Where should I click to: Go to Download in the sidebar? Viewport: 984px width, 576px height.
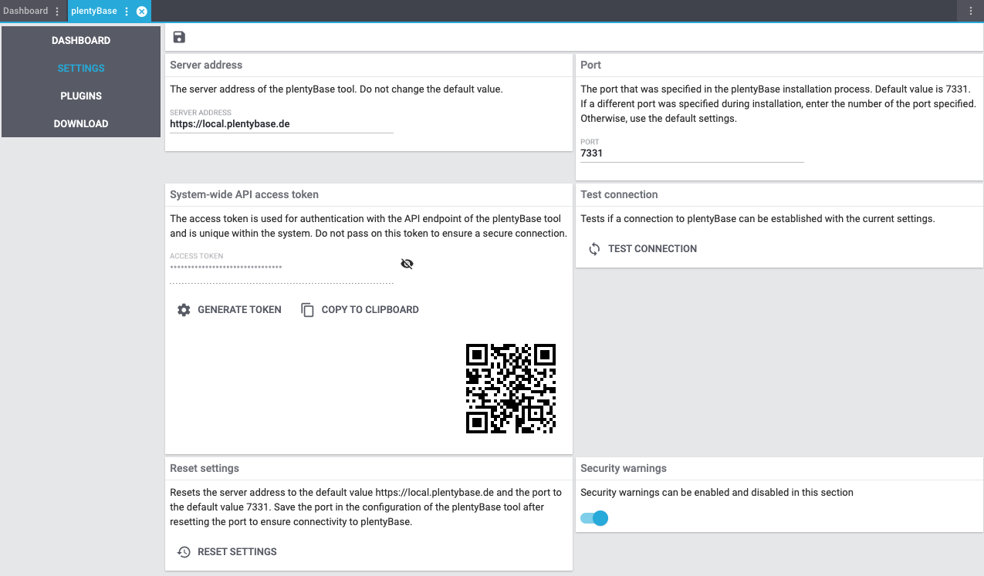click(x=81, y=123)
